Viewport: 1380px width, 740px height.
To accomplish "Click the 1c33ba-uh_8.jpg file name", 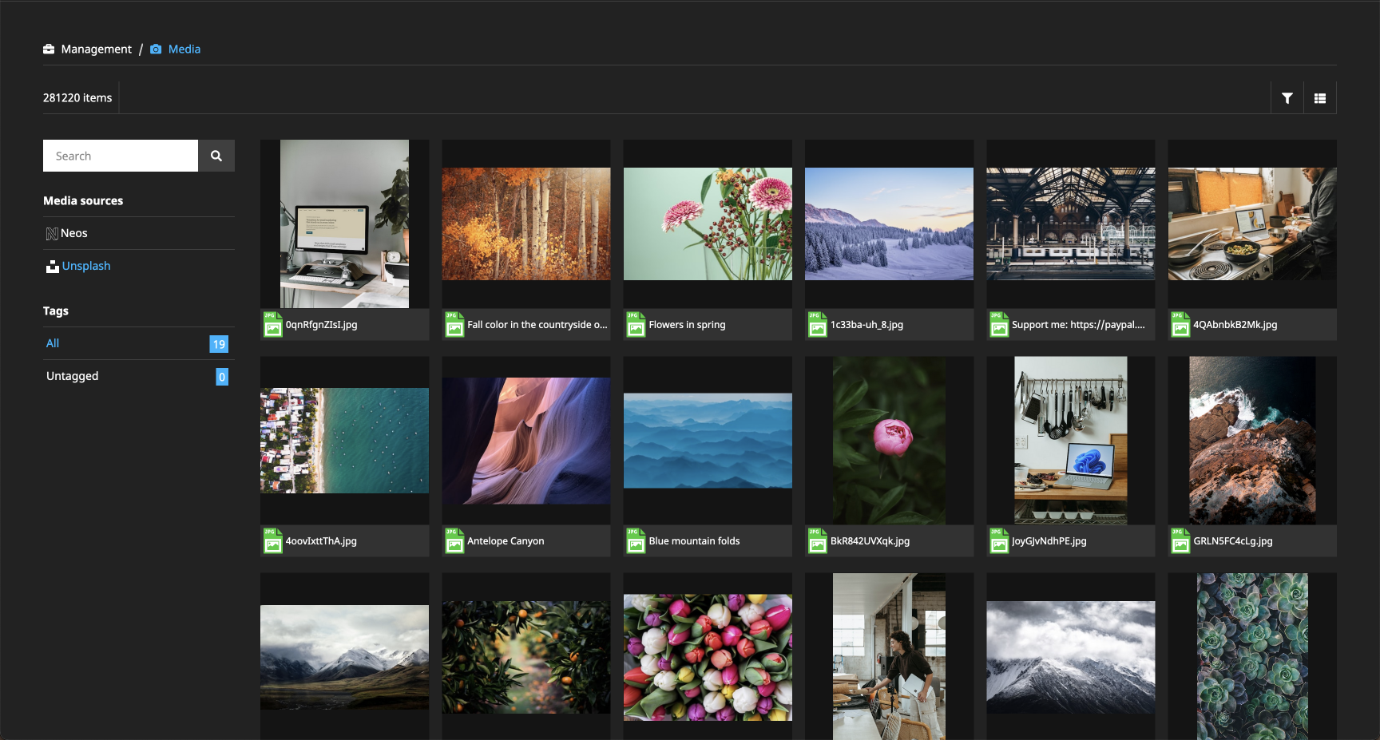I will (867, 325).
